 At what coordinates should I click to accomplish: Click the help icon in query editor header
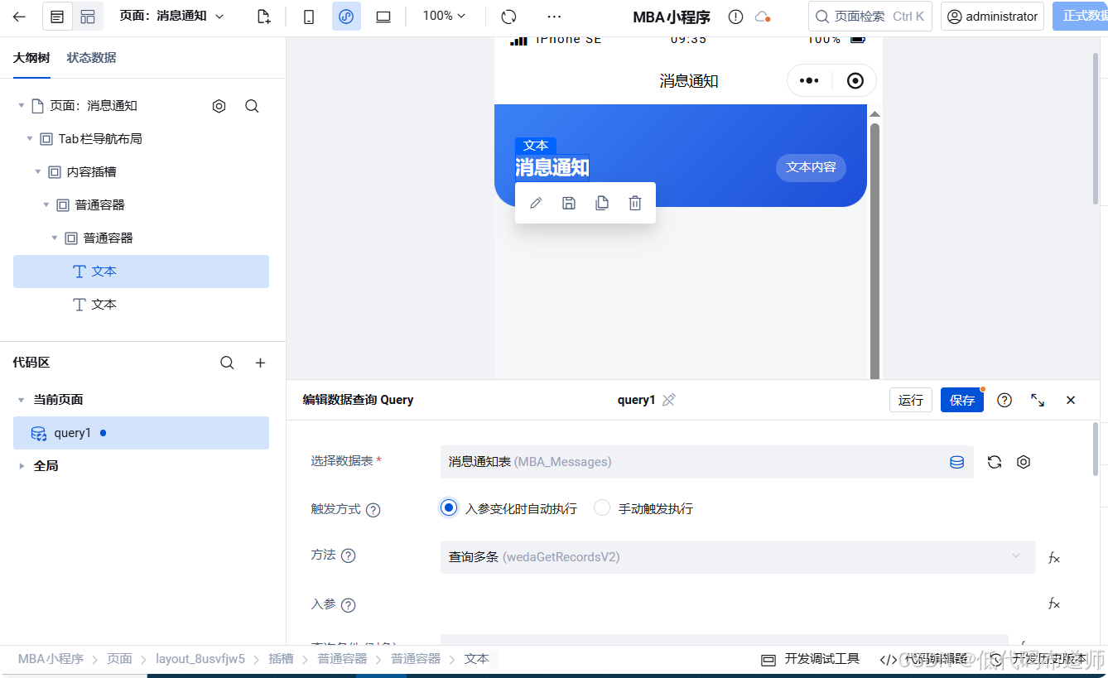(1004, 400)
